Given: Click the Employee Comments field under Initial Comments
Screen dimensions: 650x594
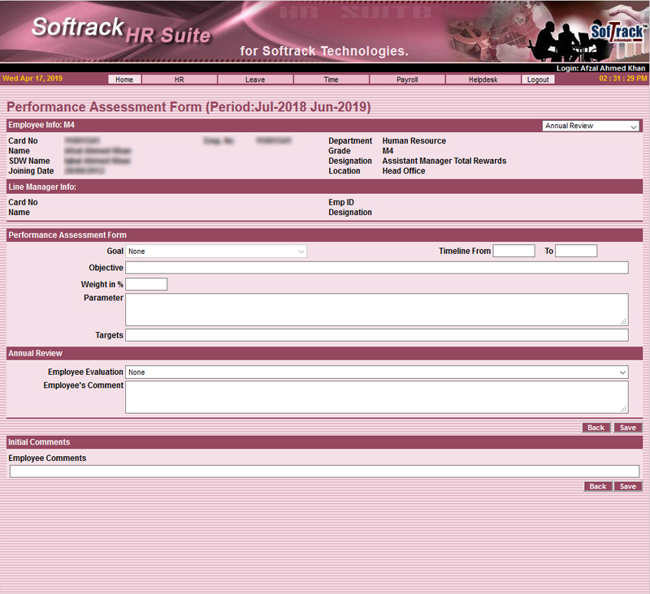Looking at the screenshot, I should [324, 471].
